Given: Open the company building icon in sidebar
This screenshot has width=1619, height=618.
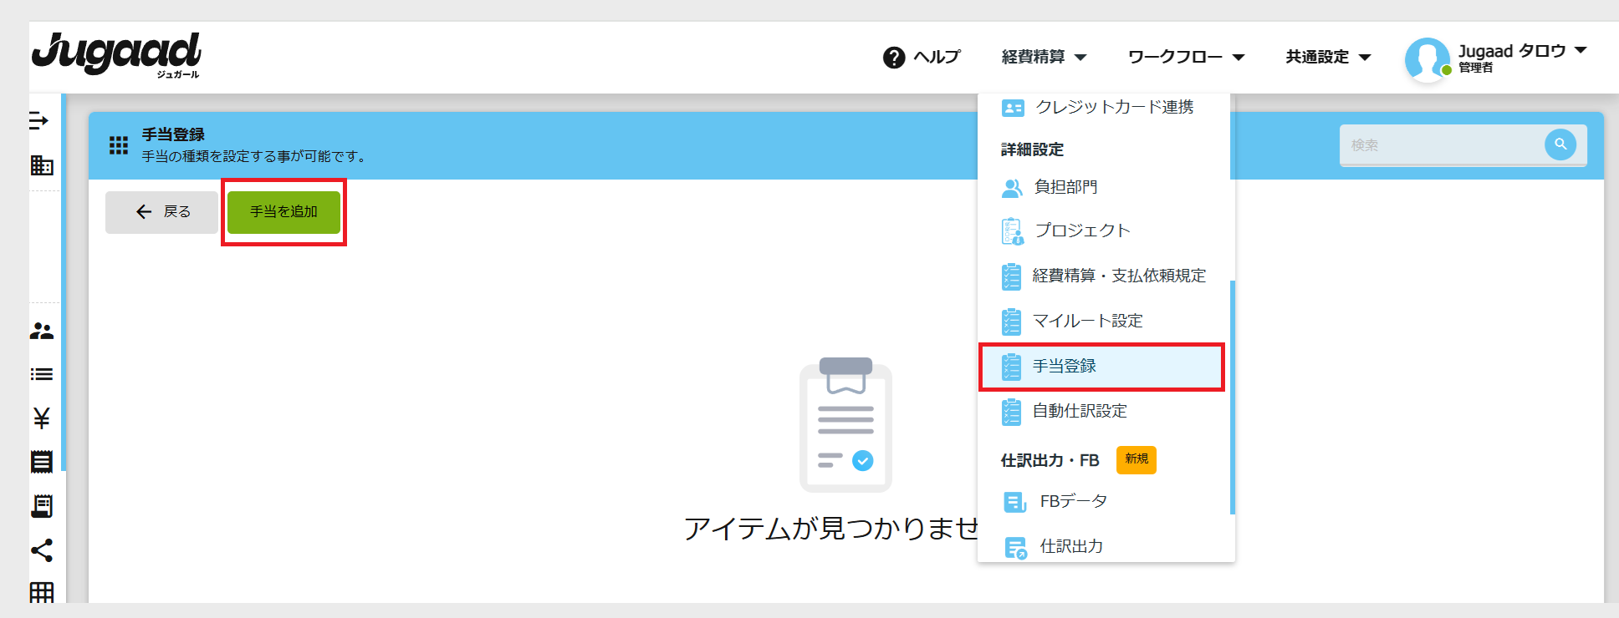Looking at the screenshot, I should [x=42, y=165].
